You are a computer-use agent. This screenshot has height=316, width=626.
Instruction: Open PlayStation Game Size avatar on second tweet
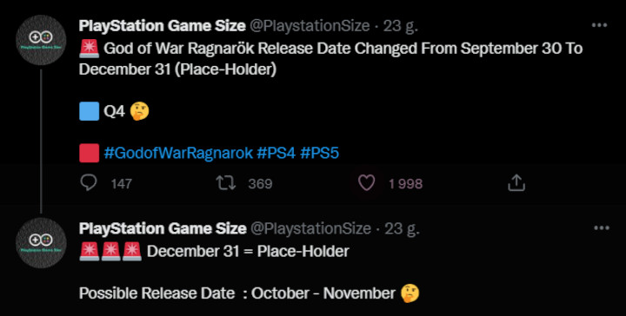click(41, 243)
